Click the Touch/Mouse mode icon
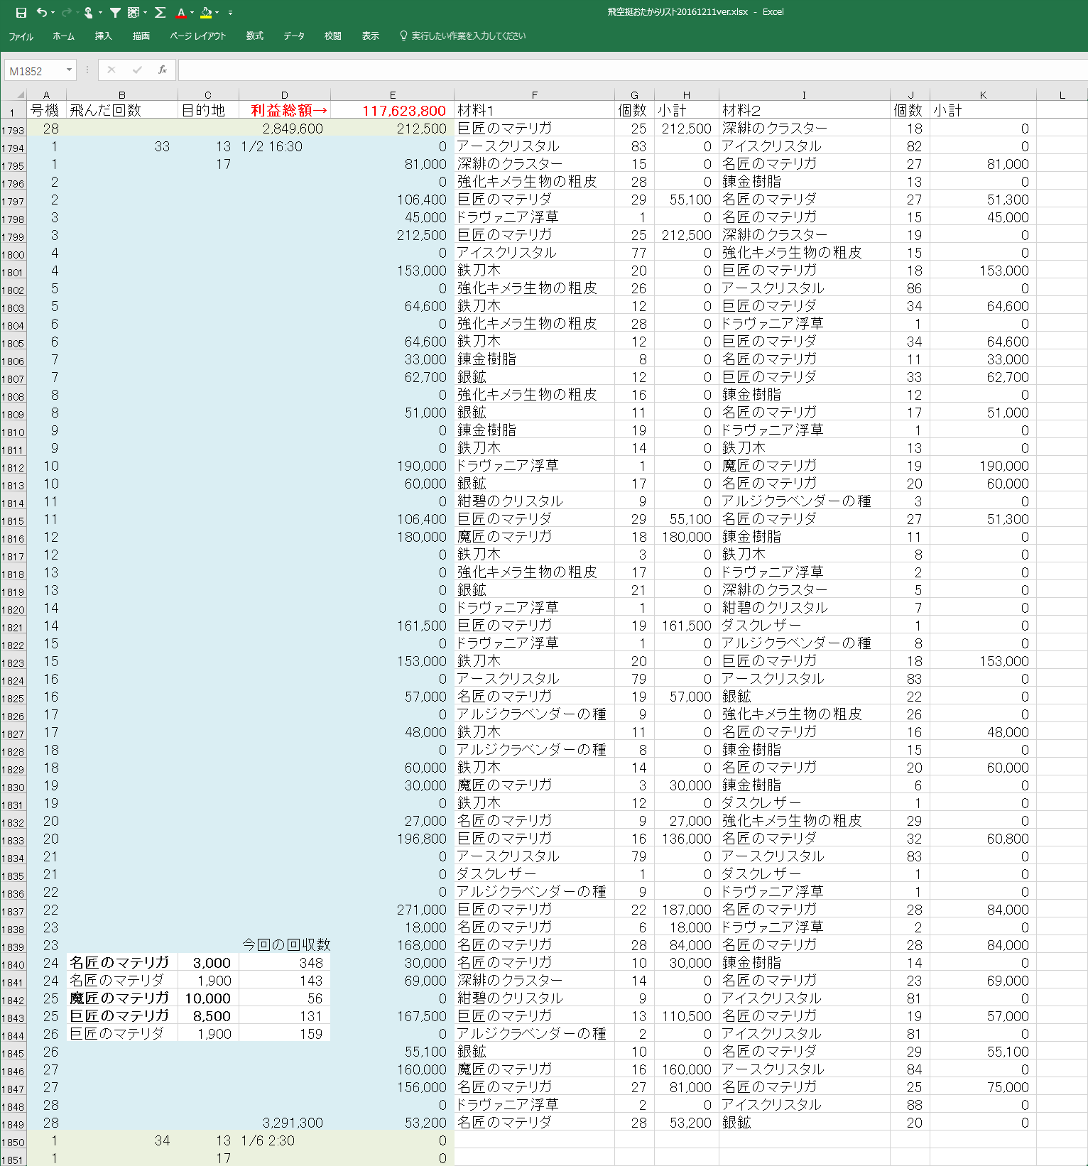 point(88,12)
